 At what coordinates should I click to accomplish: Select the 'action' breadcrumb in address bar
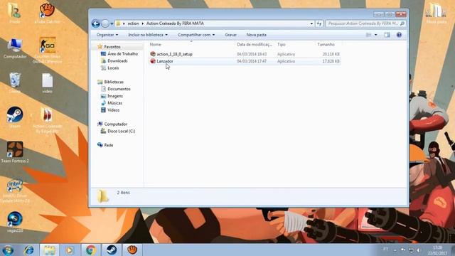[x=133, y=23]
